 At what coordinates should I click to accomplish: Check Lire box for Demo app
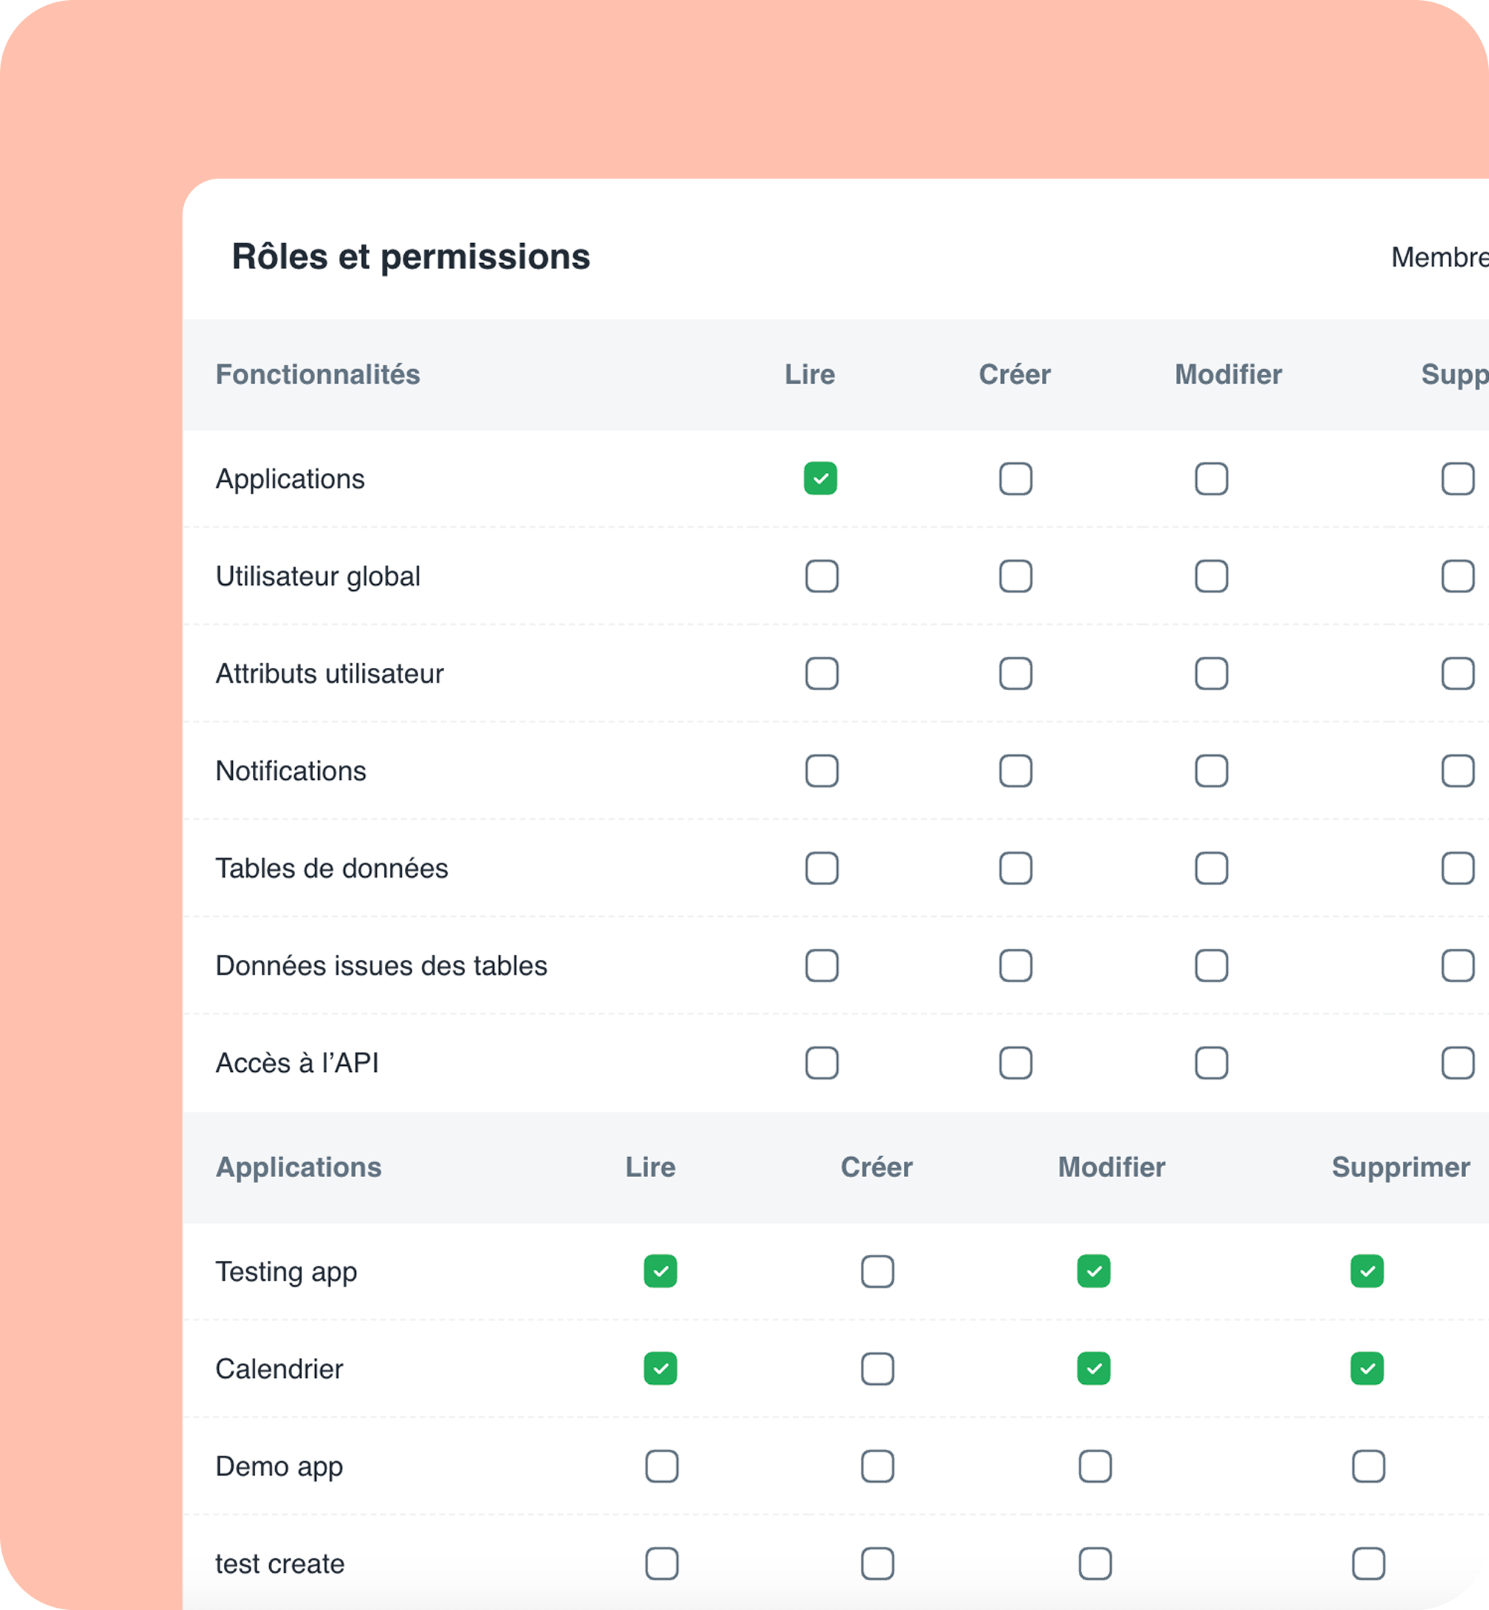(661, 1466)
